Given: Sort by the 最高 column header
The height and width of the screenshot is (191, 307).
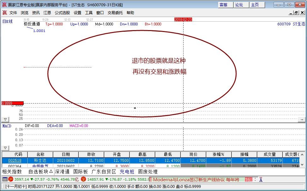Looking at the screenshot, I should point(142,155).
